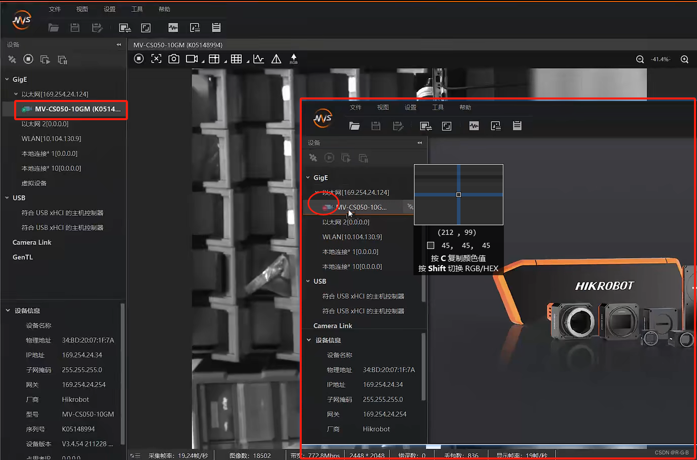The image size is (697, 460).
Task: Stop acquisition in the image toolbar
Action: [139, 59]
